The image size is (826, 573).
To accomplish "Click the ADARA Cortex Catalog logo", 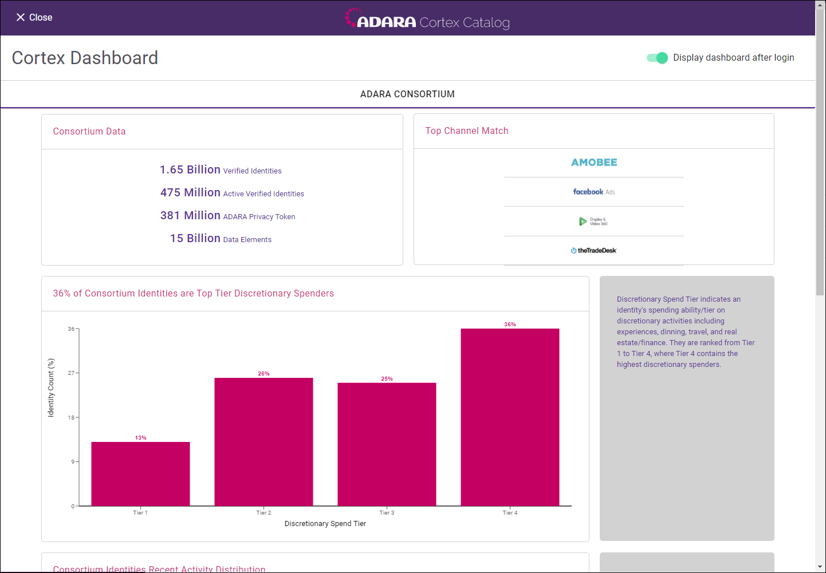I will coord(427,19).
